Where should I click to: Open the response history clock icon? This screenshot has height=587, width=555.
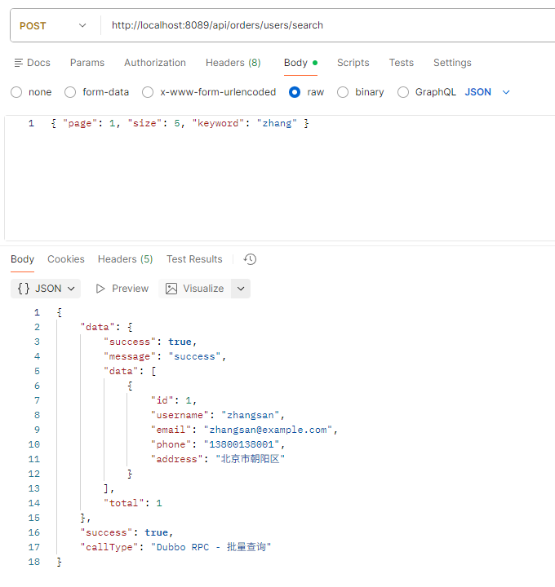click(251, 259)
